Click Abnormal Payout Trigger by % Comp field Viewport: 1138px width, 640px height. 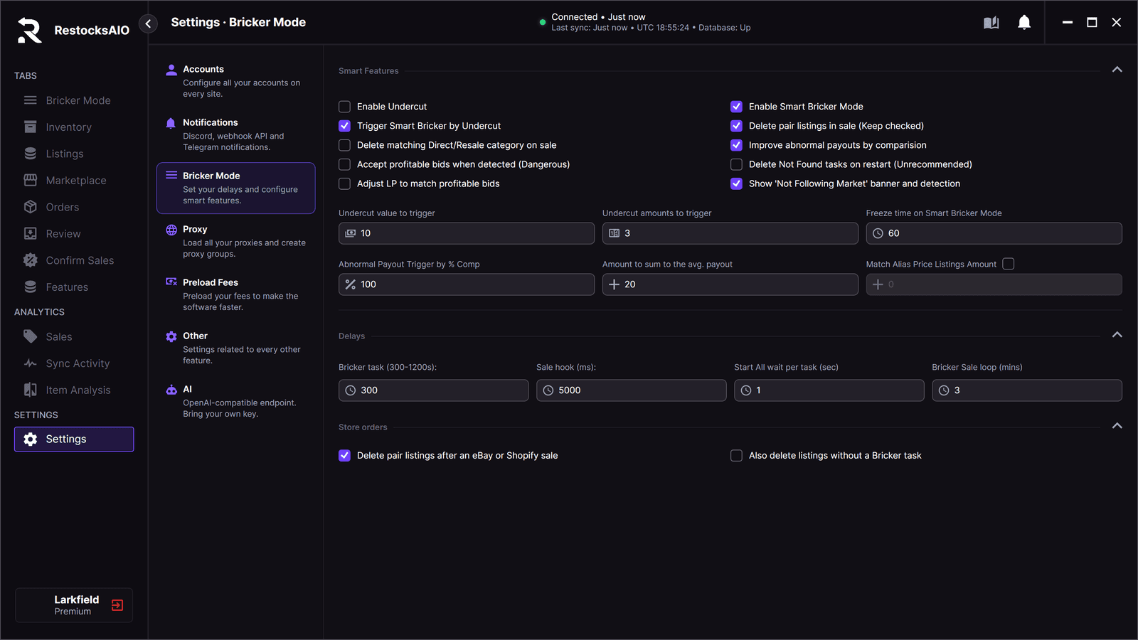point(467,284)
